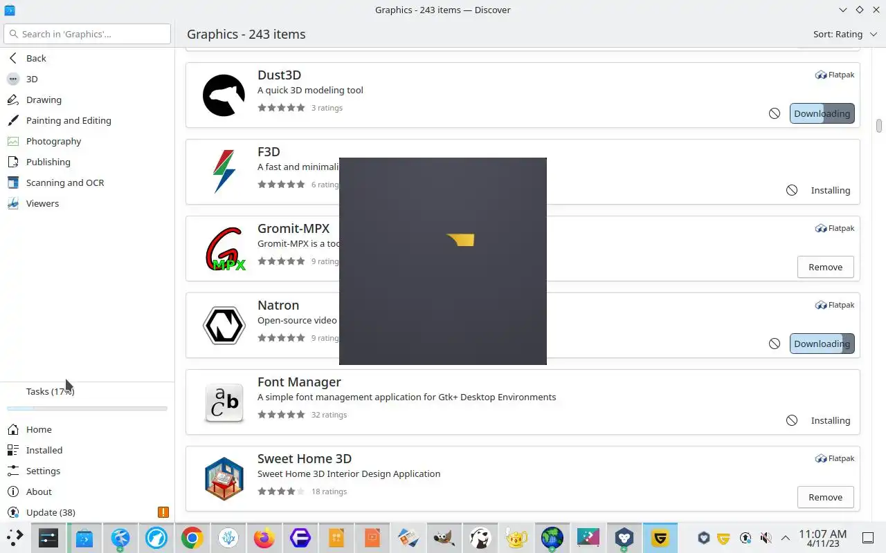
Task: Remove the Gromit-MPX application
Action: (x=825, y=267)
